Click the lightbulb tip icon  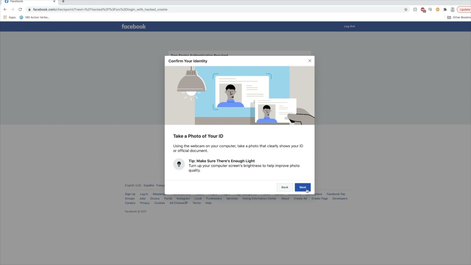coord(179,164)
